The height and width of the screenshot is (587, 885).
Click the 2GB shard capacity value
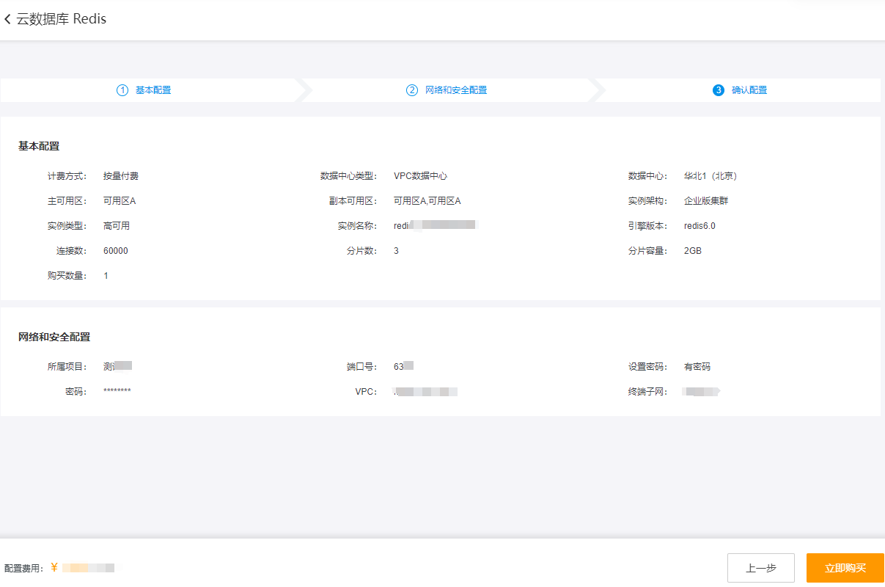(x=693, y=251)
